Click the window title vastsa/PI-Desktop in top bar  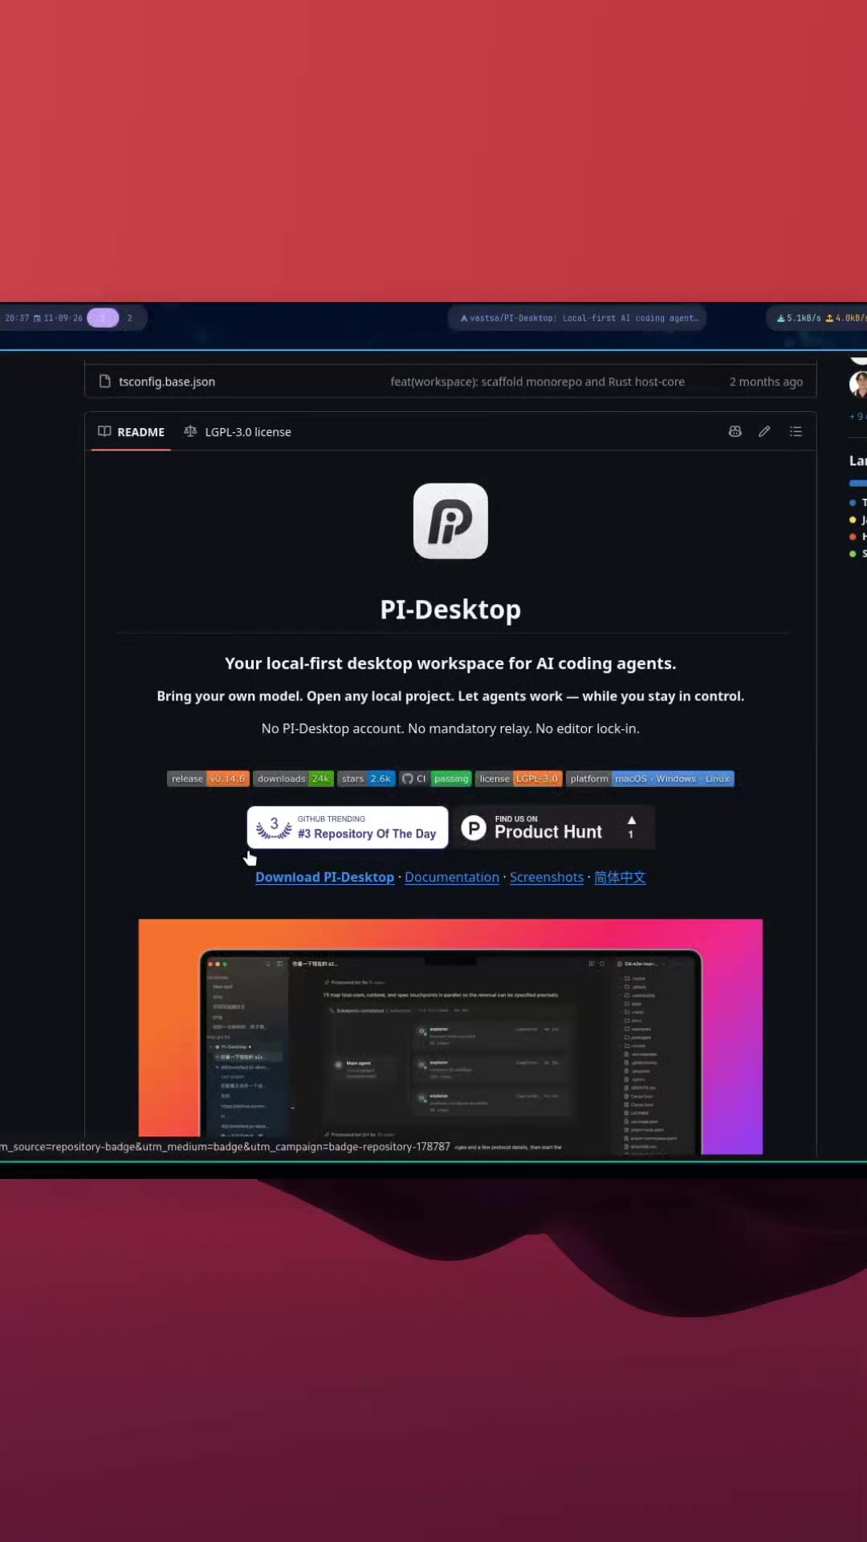click(x=578, y=318)
